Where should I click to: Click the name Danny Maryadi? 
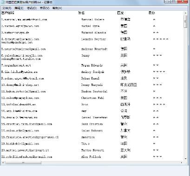(x=92, y=85)
